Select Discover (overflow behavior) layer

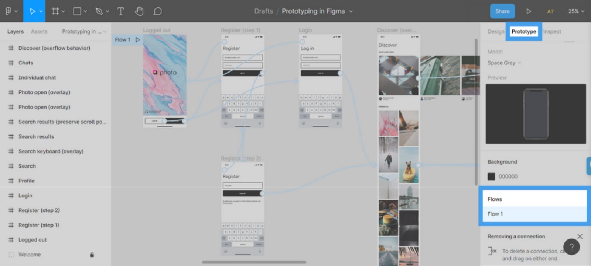(x=54, y=48)
